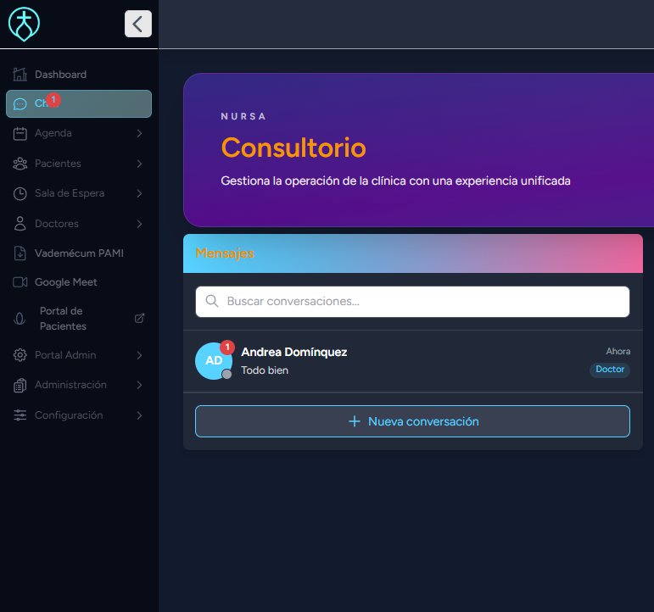This screenshot has width=654, height=612.
Task: Open Chat via the speech bubble icon
Action: click(x=20, y=104)
